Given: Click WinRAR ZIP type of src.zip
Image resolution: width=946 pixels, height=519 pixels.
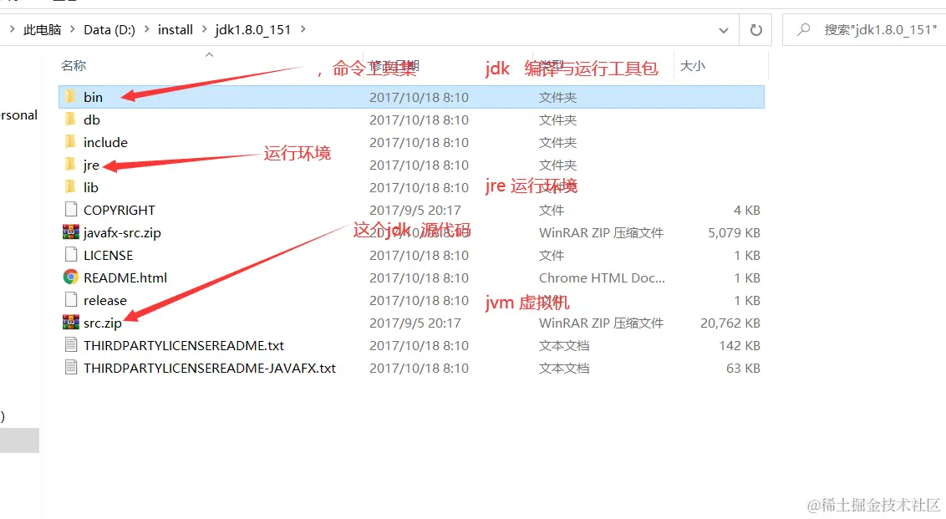Looking at the screenshot, I should [601, 323].
